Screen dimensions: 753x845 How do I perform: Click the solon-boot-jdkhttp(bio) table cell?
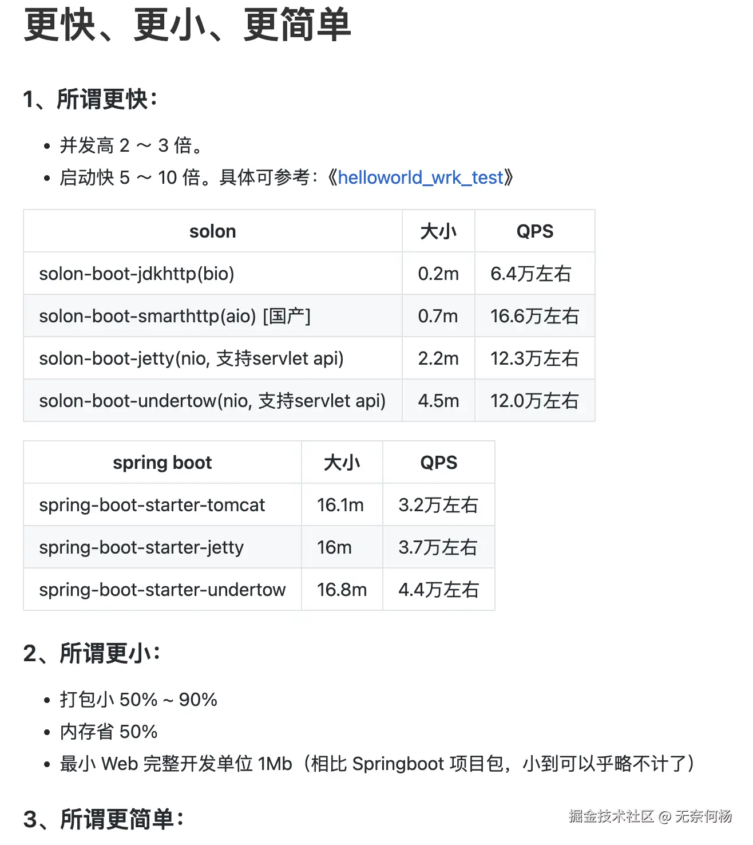tap(137, 274)
